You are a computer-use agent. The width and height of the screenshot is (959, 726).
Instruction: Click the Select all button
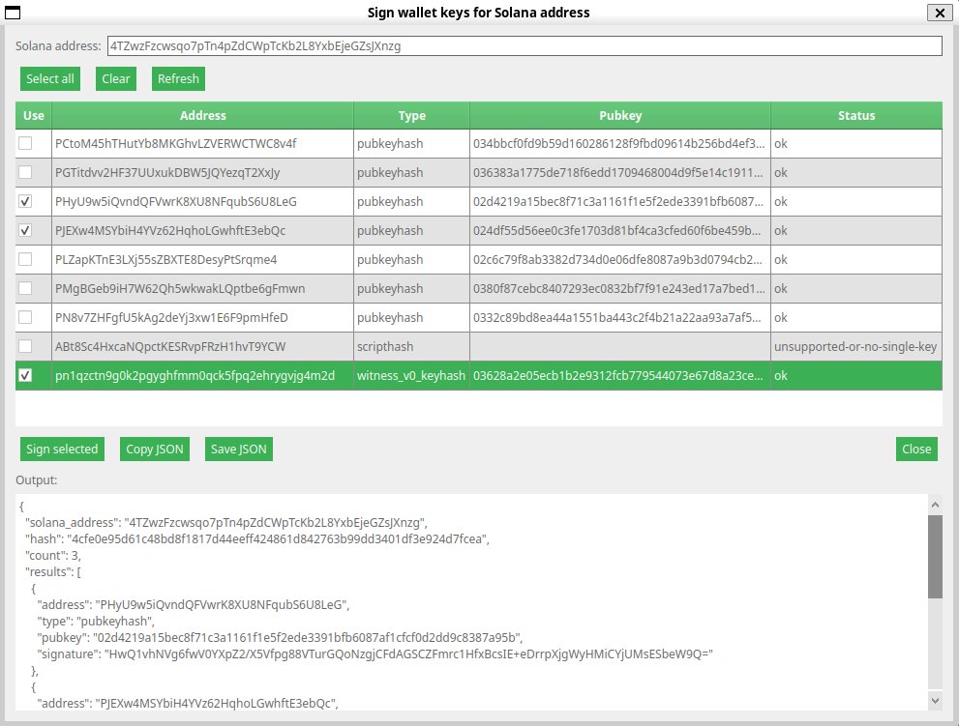[50, 79]
